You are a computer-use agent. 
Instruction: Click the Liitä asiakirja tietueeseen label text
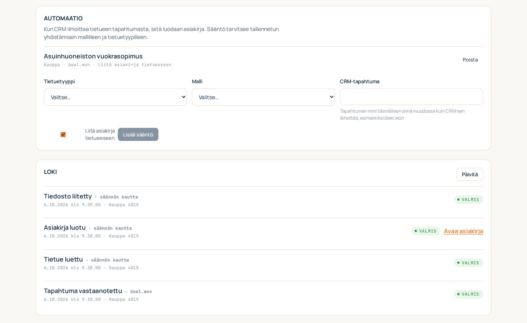(x=100, y=134)
